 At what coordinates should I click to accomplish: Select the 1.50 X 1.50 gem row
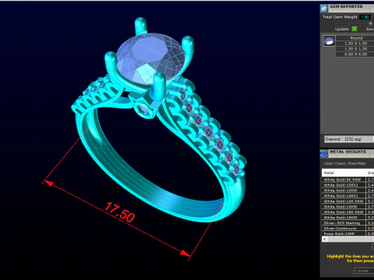click(x=355, y=44)
